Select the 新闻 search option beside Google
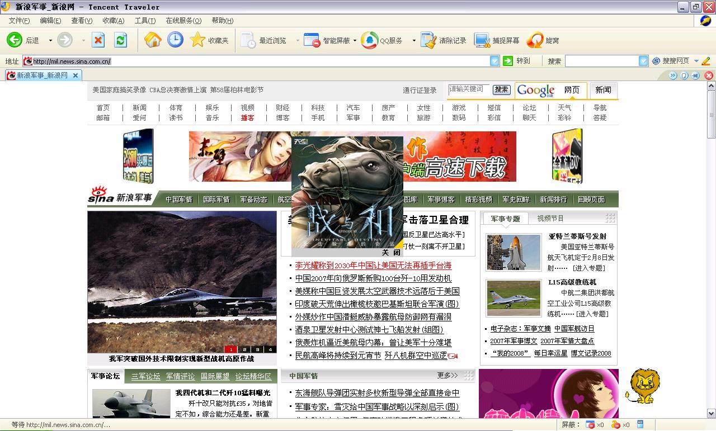 tap(603, 90)
